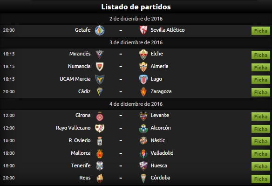This screenshot has width=272, height=186.
Task: Select the Levante club badge
Action: pyautogui.click(x=143, y=116)
